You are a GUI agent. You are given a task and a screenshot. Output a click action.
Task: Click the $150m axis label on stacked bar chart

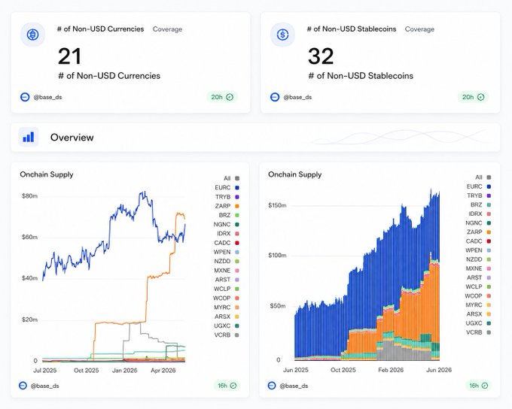277,205
